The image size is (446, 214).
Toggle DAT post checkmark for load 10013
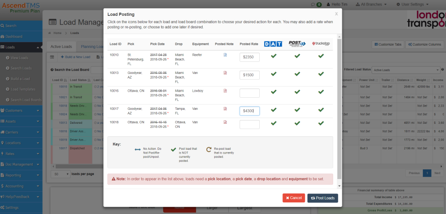274,74
